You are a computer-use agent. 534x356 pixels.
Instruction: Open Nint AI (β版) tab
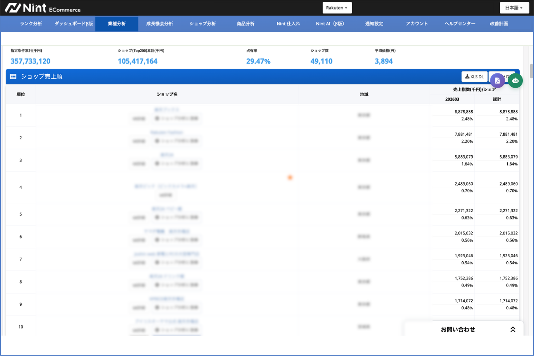(330, 24)
